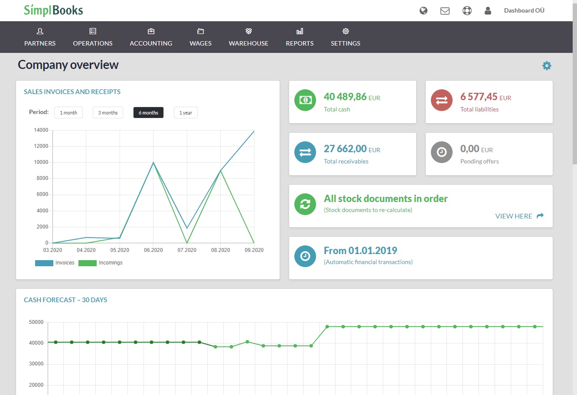The image size is (577, 395).
Task: Open the 40 489,86 EUR cash amount
Action: (x=352, y=97)
